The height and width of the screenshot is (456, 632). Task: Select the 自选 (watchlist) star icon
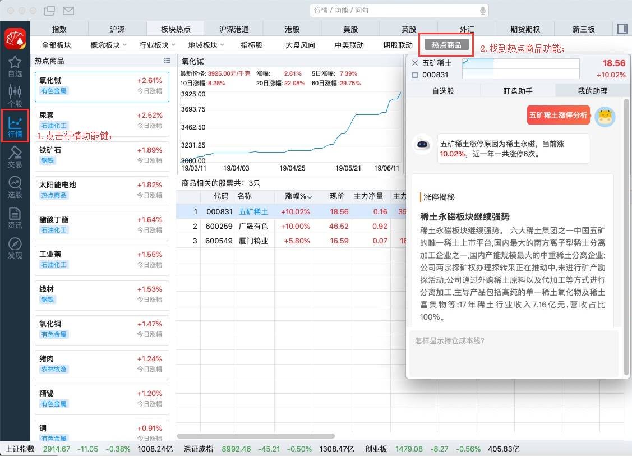click(15, 63)
